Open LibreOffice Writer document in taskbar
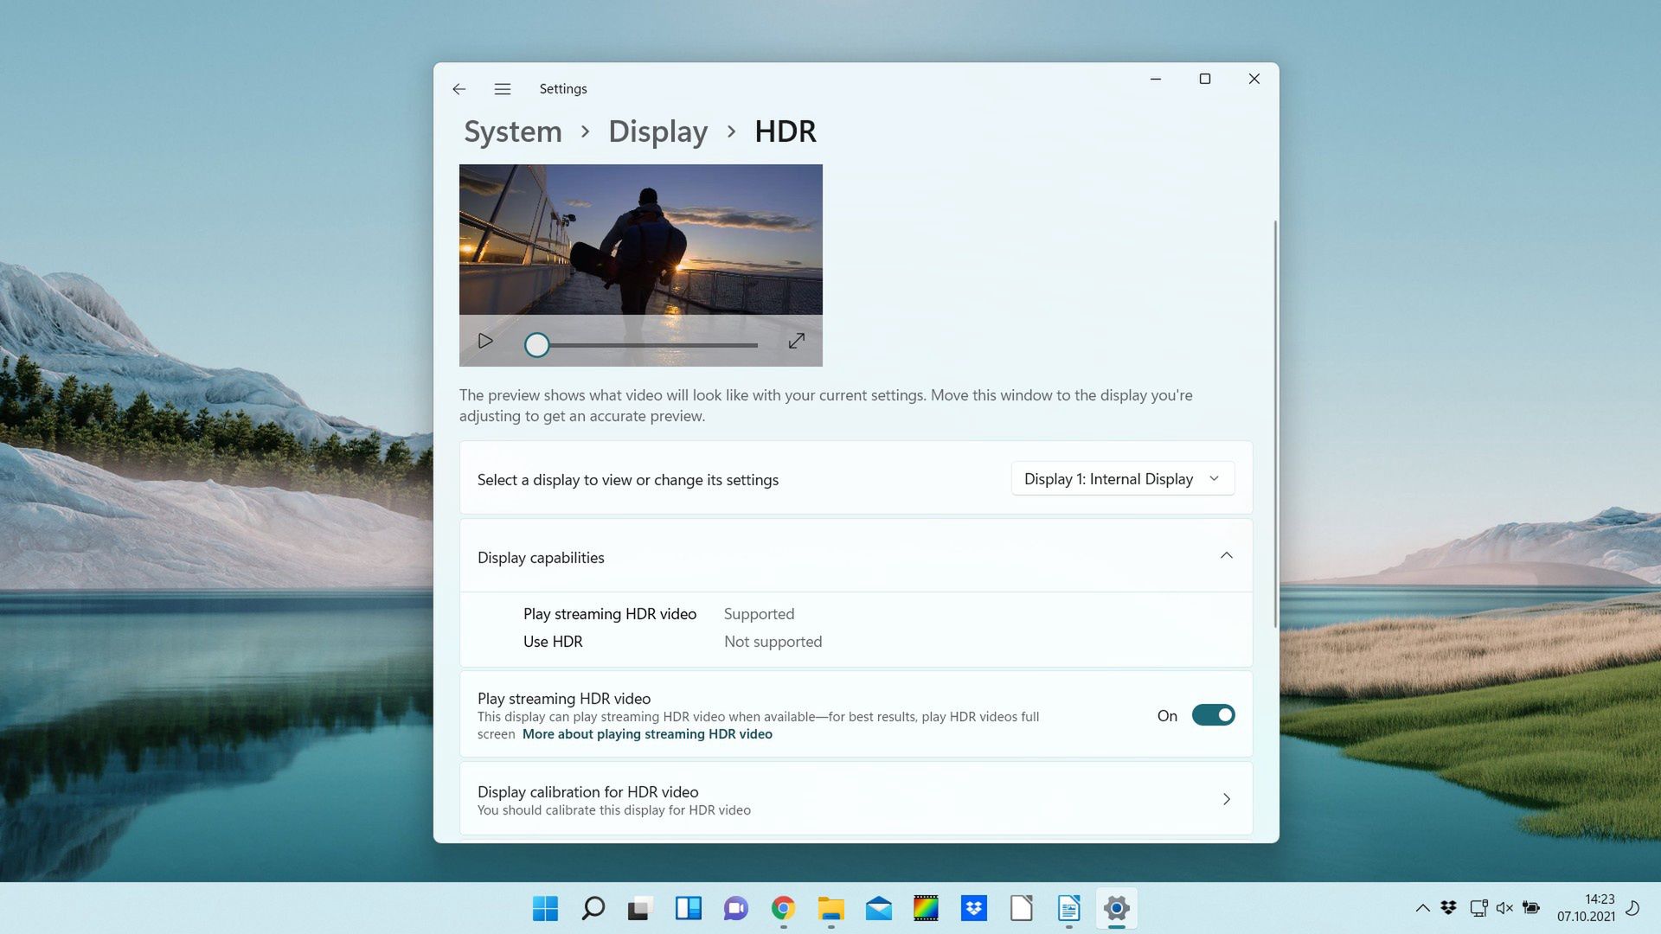Screen dimensions: 1661x934 click(x=1069, y=908)
